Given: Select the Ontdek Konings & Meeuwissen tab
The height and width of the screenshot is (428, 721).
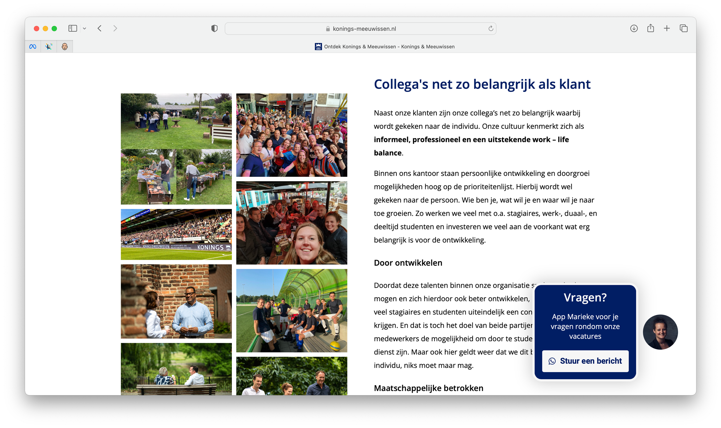Looking at the screenshot, I should click(x=385, y=47).
